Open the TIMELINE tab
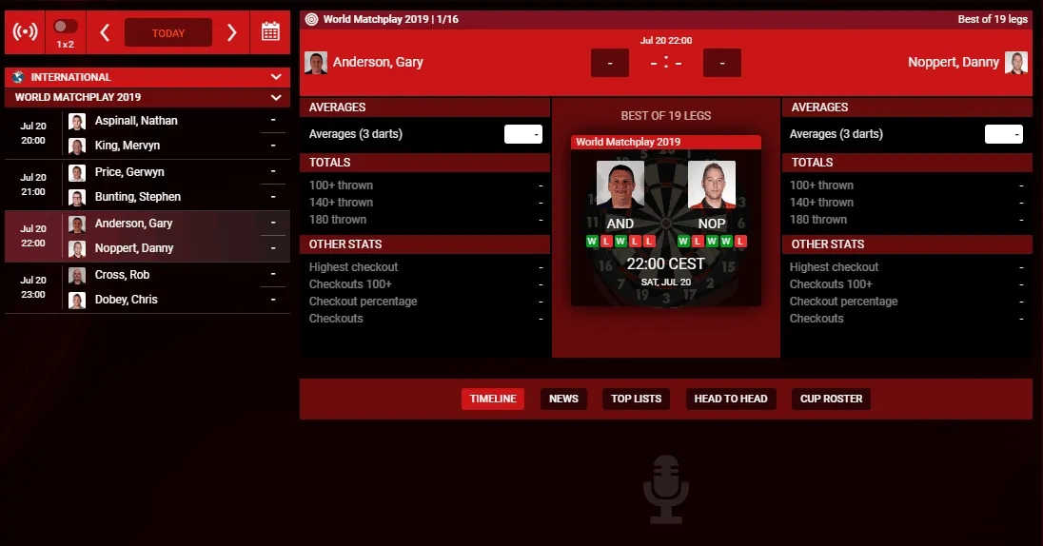Viewport: 1043px width, 546px height. [493, 399]
